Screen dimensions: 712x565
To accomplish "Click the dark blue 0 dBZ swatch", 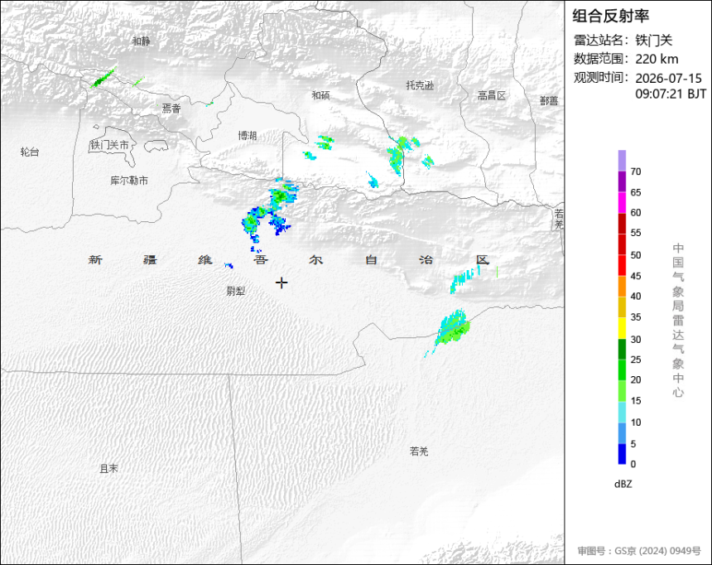I will coord(622,454).
